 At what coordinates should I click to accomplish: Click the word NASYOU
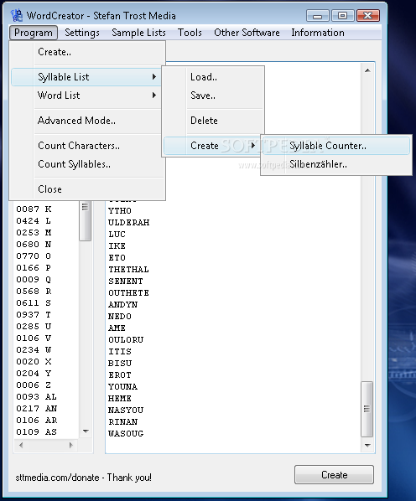click(126, 410)
